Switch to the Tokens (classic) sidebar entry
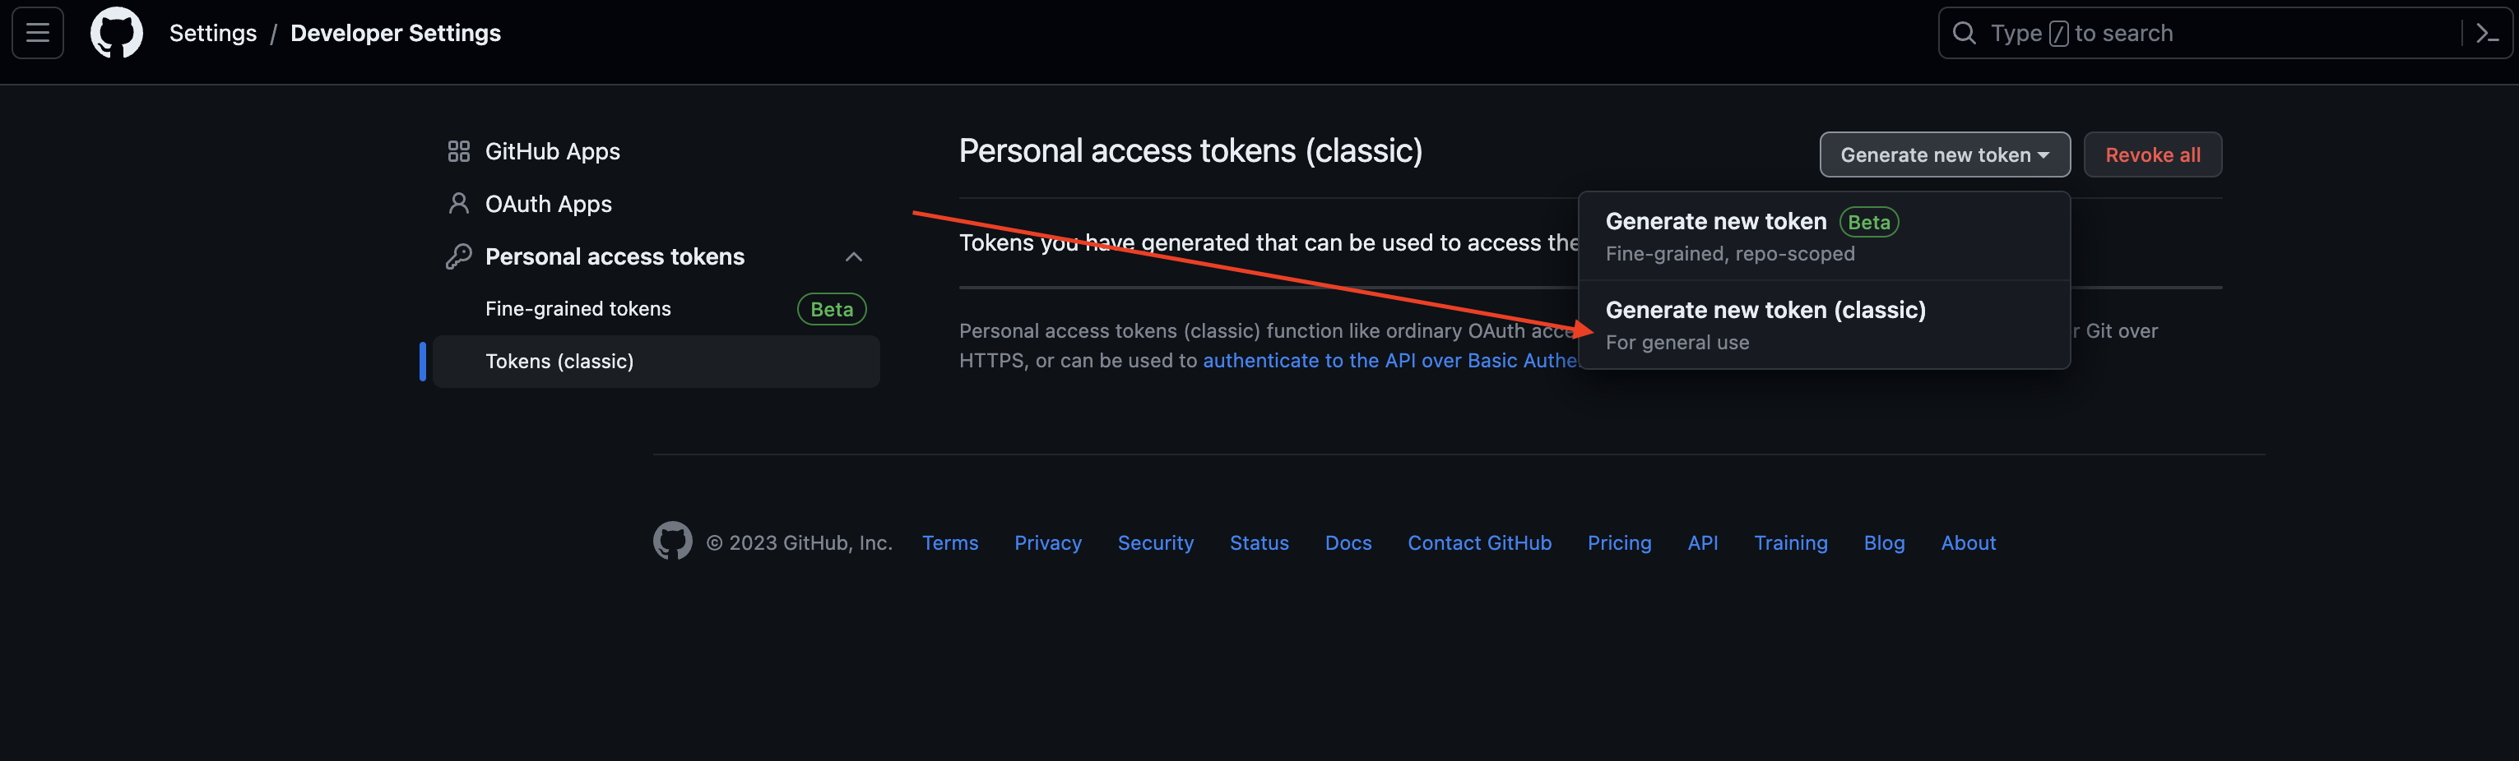Image resolution: width=2519 pixels, height=761 pixels. click(559, 361)
